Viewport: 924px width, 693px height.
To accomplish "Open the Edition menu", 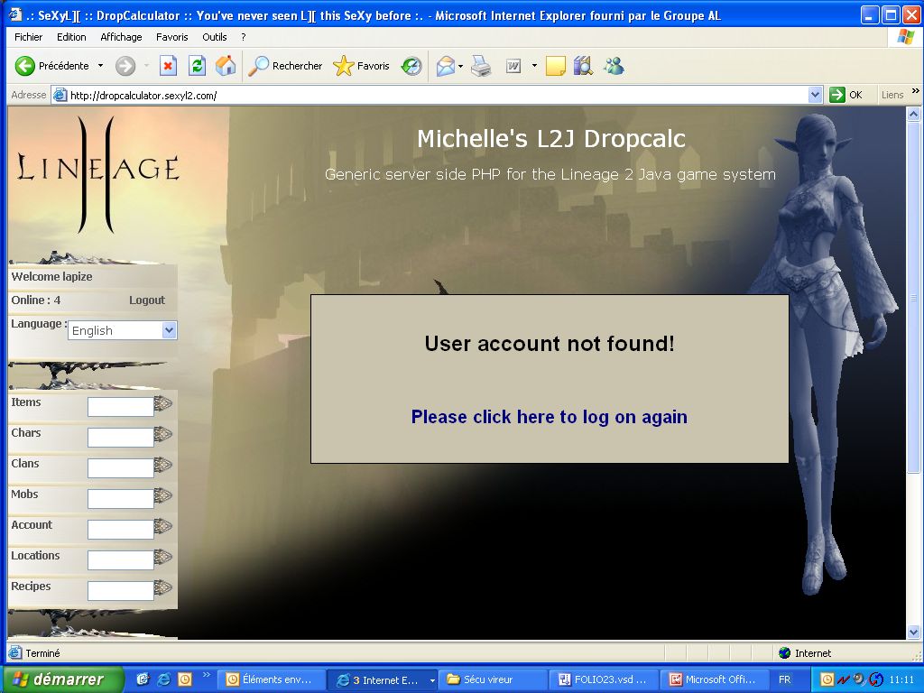I will (71, 37).
